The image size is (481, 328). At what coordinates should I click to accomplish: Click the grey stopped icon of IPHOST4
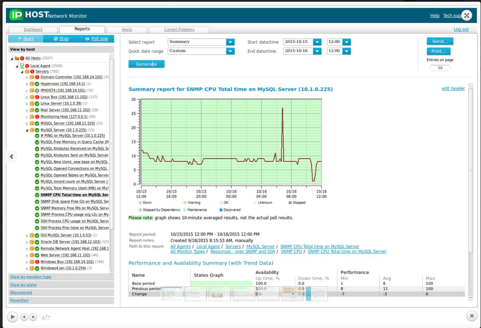click(x=37, y=91)
